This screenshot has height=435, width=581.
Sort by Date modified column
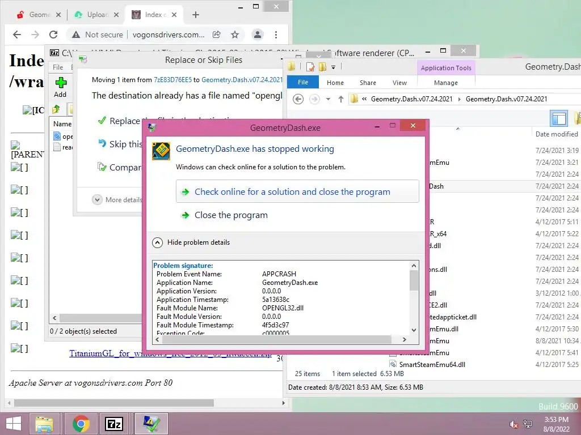(x=556, y=134)
